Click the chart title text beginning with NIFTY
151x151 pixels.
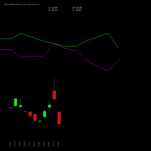pyautogui.click(x=22, y=4)
